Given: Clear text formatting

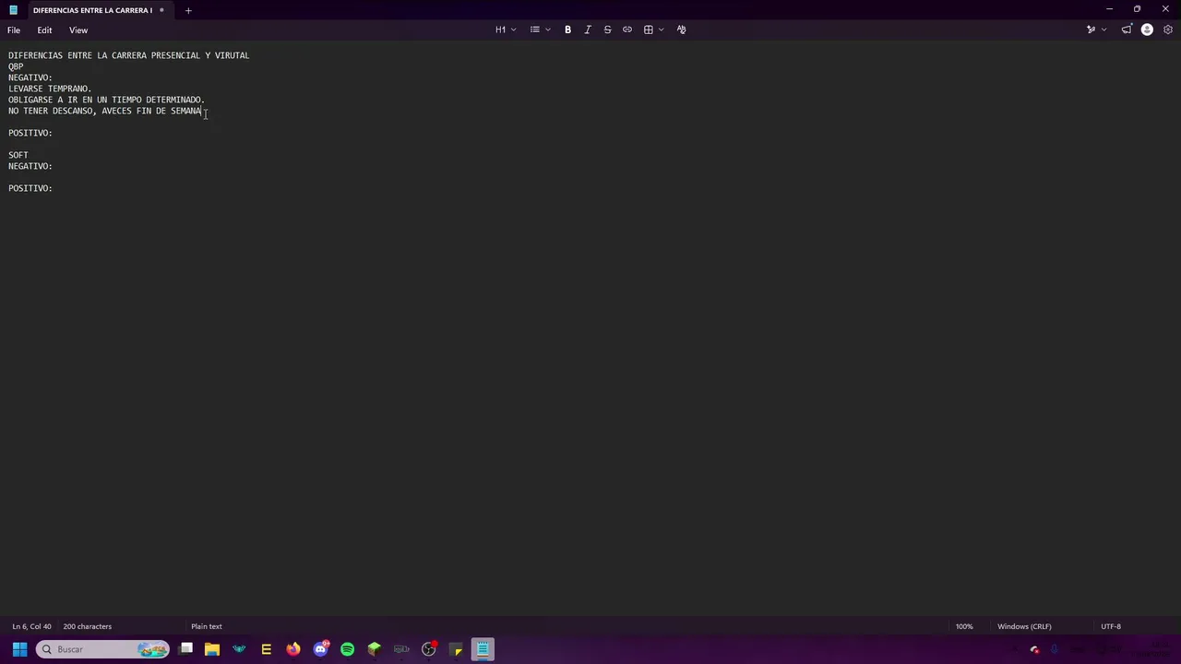Looking at the screenshot, I should point(682,30).
